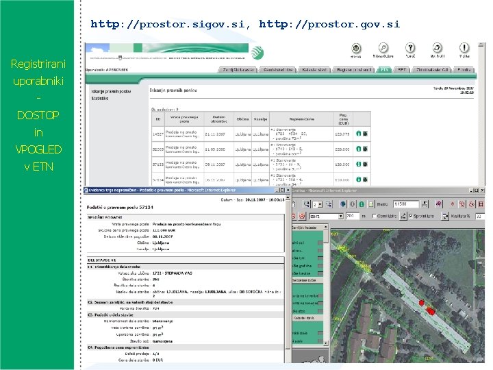This screenshot has width=493, height=370.
Task: Click green info icon in row 14527
Action: 358,134
